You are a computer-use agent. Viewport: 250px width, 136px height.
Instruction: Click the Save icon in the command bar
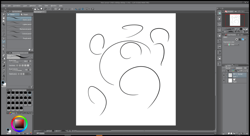pos(41,9)
